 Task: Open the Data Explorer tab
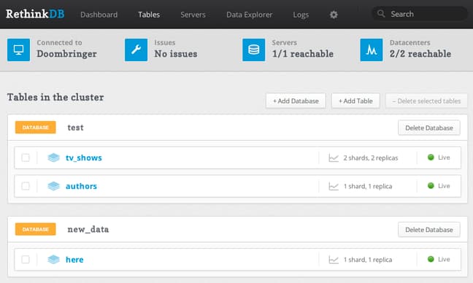point(250,15)
